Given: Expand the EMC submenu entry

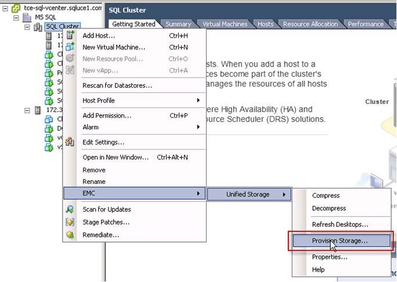Looking at the screenshot, I should pos(135,193).
